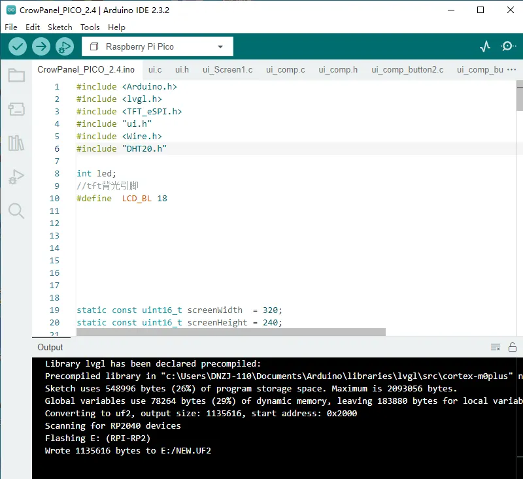Click the Upload arrow button
523x479 pixels.
[41, 46]
